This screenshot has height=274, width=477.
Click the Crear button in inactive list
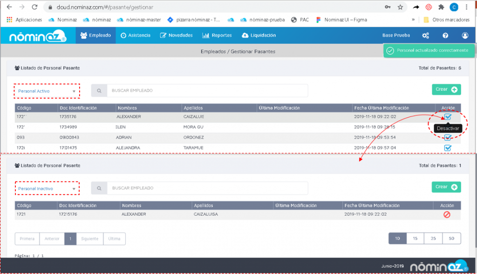click(x=446, y=187)
